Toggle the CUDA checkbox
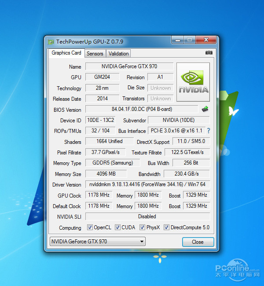 [x=117, y=227]
